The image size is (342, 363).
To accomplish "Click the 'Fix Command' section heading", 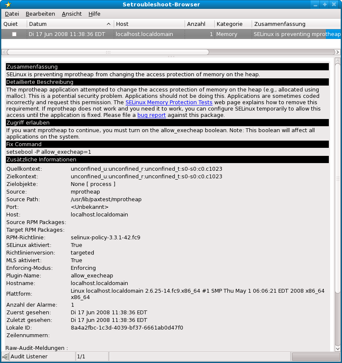I will (x=167, y=144).
